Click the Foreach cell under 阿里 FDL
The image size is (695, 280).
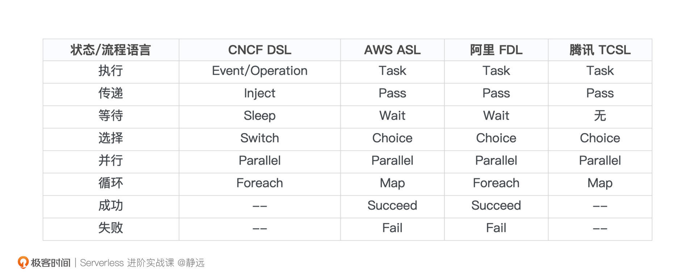pos(496,183)
